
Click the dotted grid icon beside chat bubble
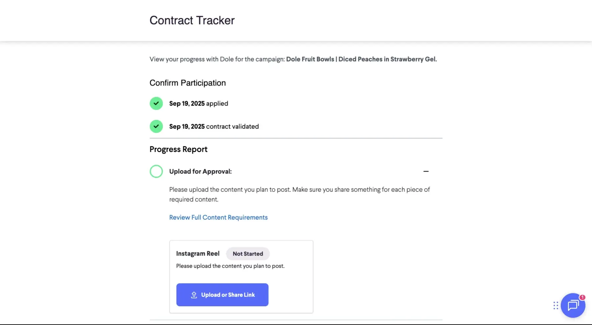pyautogui.click(x=555, y=306)
